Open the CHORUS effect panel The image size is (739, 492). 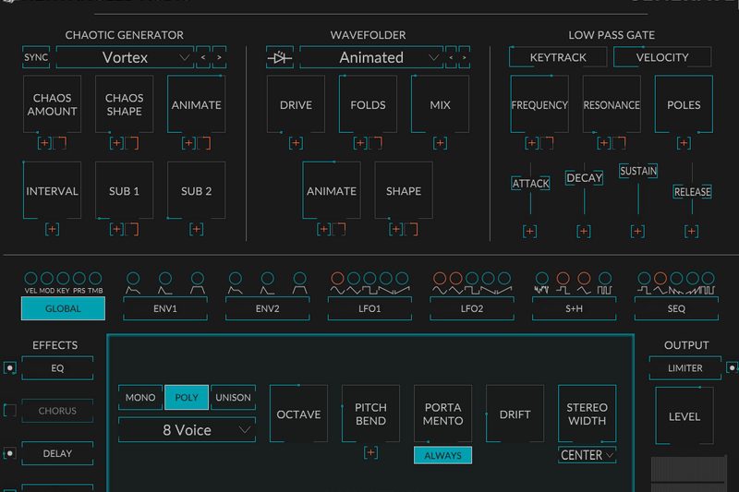(x=57, y=411)
